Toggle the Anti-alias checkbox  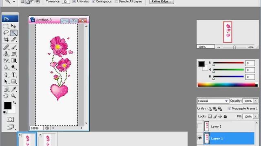click(74, 2)
